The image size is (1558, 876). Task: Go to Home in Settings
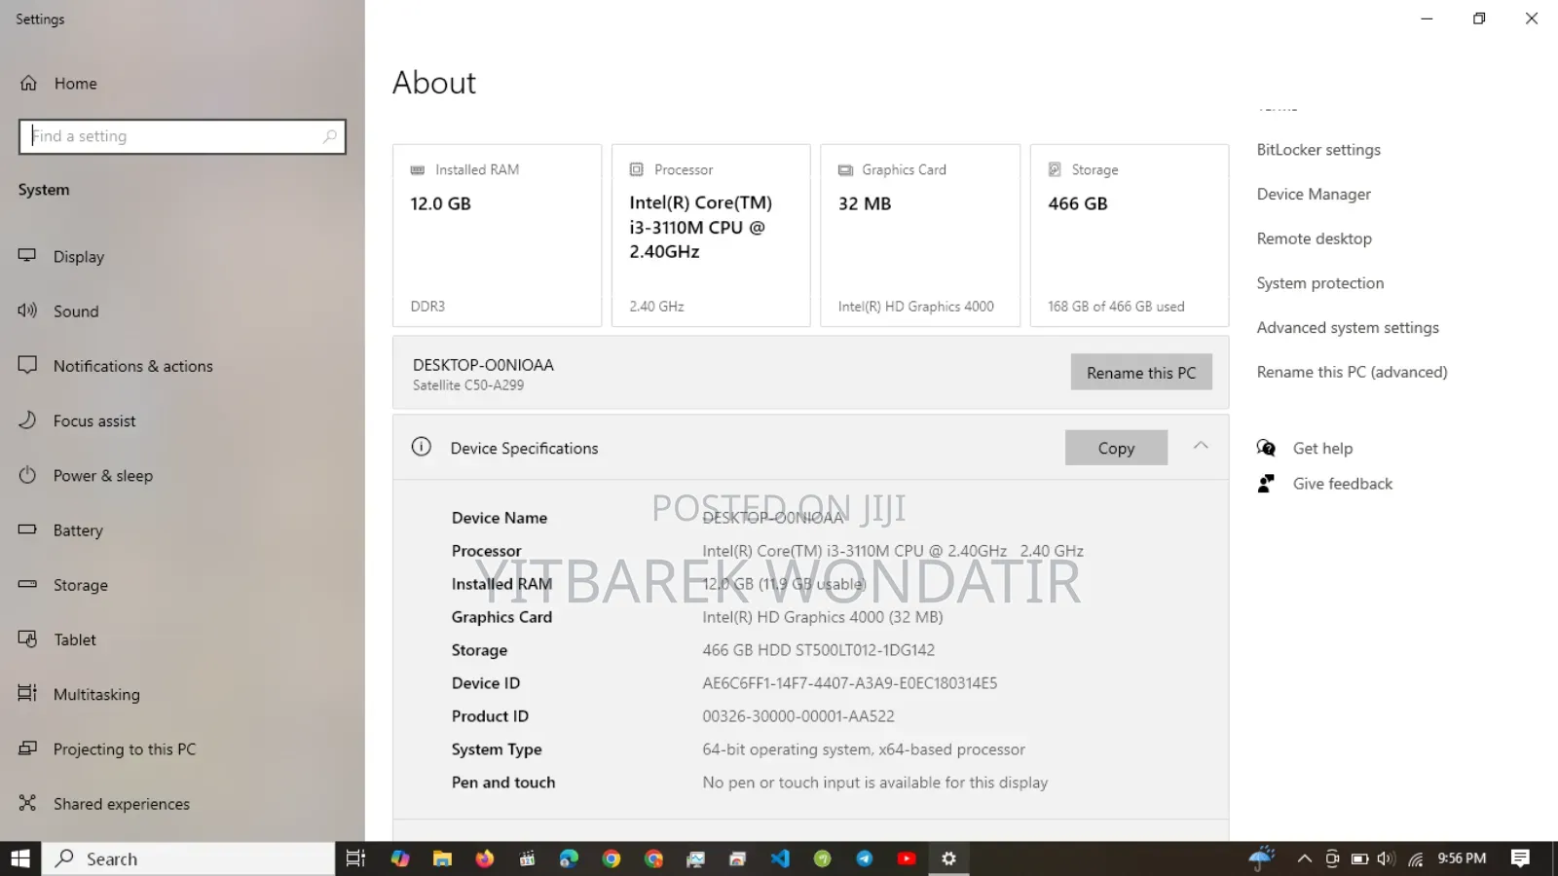[x=75, y=83]
